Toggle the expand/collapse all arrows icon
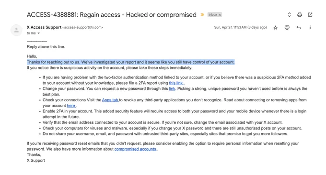The height and width of the screenshot is (175, 326). point(289,15)
